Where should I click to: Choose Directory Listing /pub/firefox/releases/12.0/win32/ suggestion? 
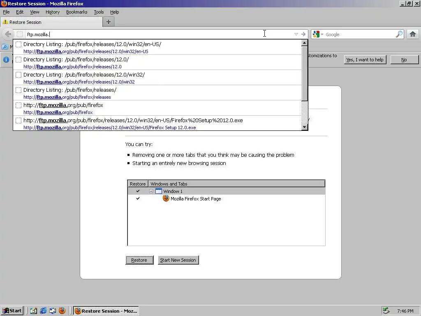(157, 78)
